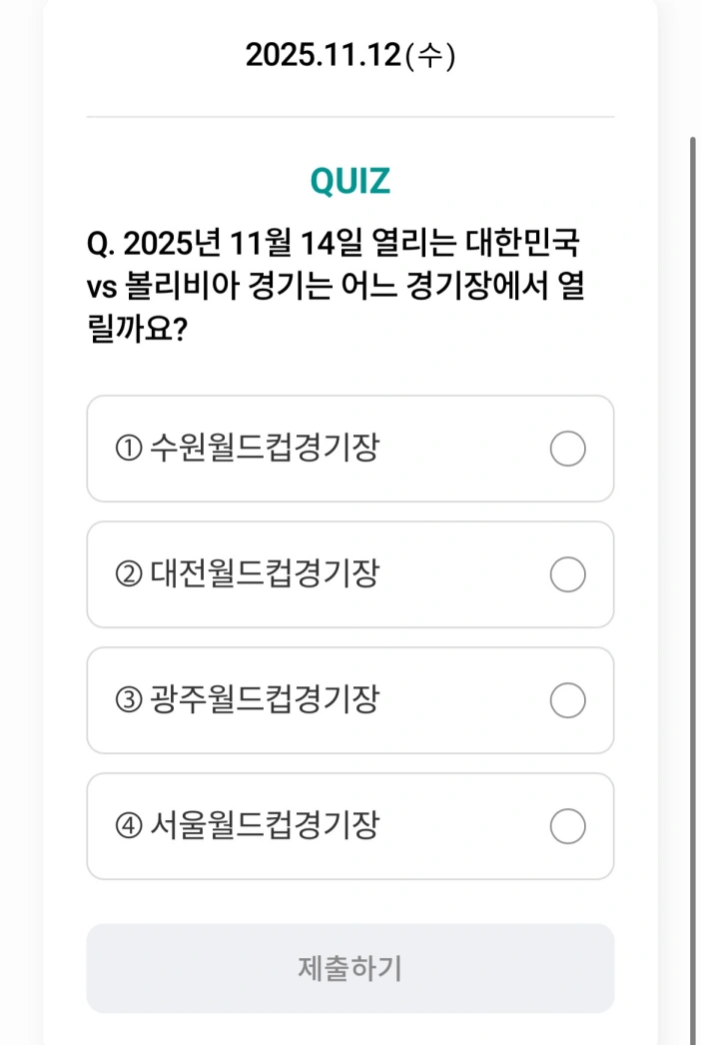Viewport: 701px width, 1045px height.
Task: Submit your answer via the bottom button
Action: click(x=350, y=967)
